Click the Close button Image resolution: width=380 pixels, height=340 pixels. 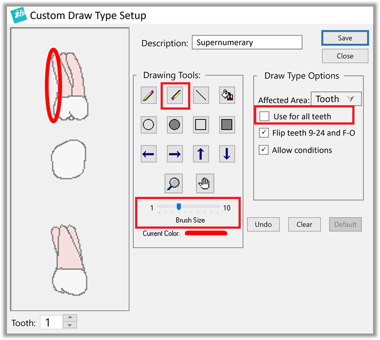[345, 56]
